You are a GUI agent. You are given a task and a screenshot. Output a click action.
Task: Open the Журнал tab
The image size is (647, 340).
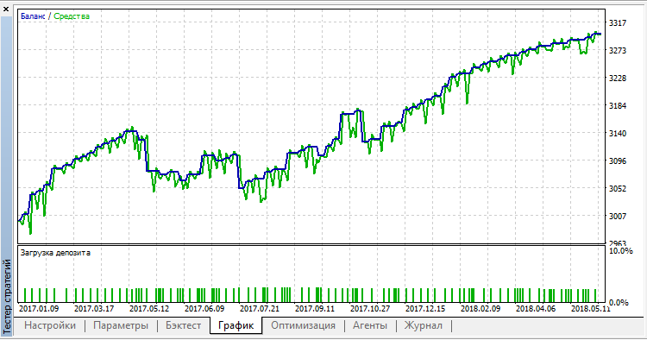pyautogui.click(x=423, y=325)
